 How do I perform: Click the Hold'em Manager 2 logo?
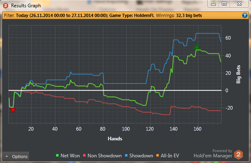238,155
